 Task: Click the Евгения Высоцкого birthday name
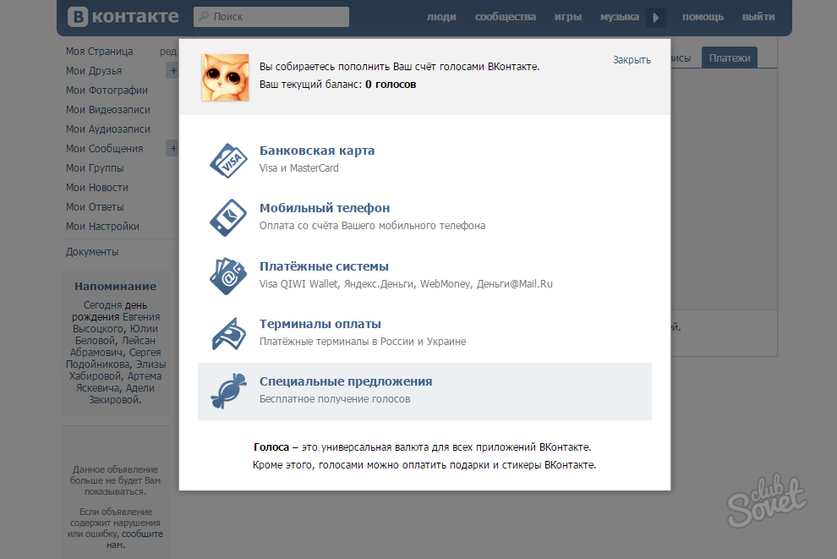pos(117,323)
